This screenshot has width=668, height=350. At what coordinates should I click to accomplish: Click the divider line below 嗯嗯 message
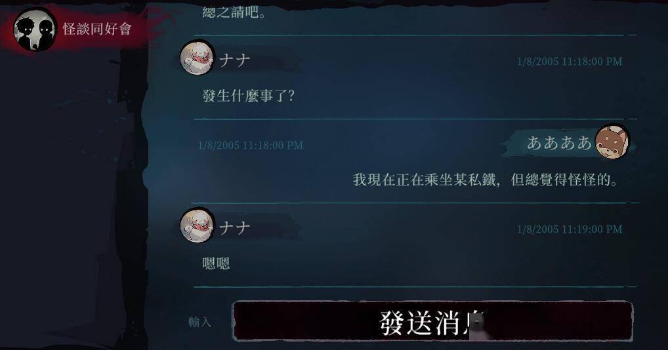tap(415, 287)
